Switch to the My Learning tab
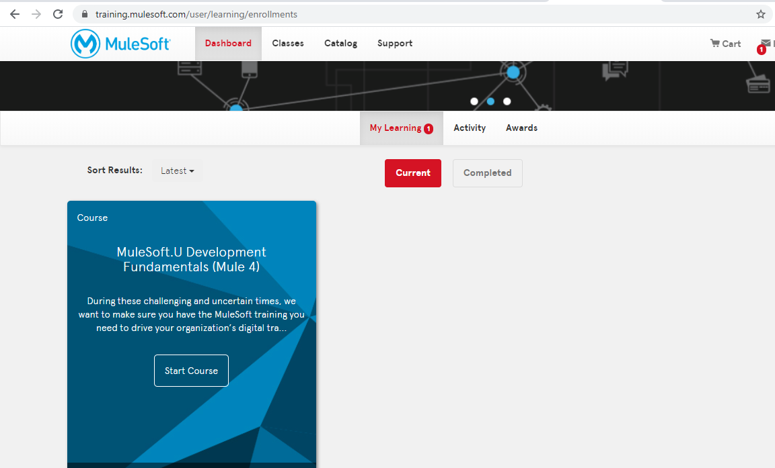Screen dimensions: 775x468 pos(402,128)
